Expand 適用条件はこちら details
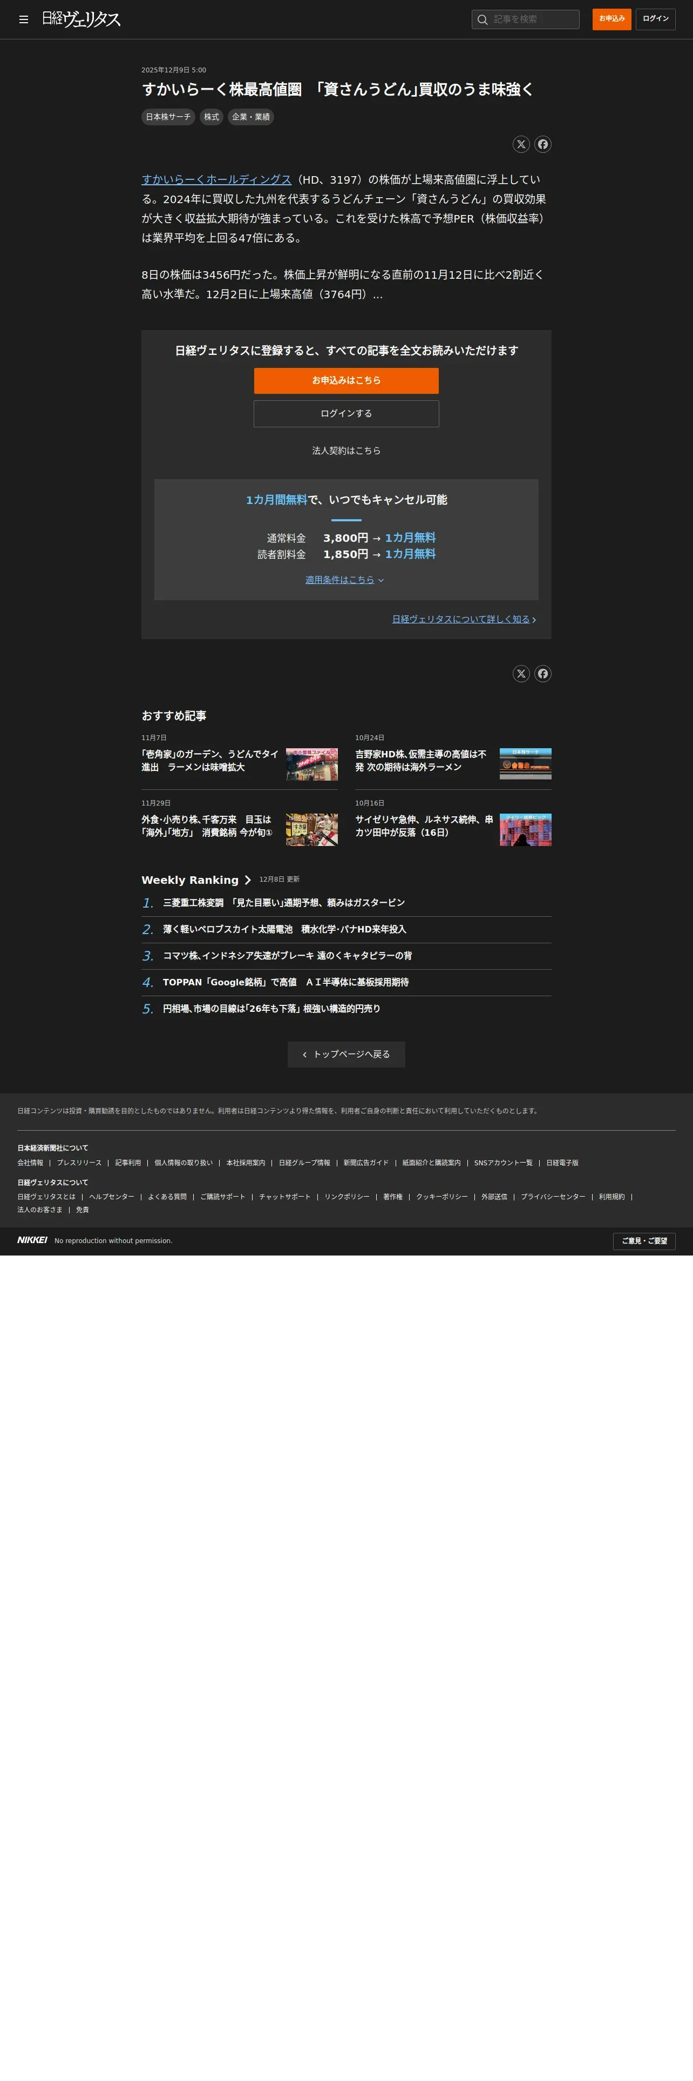This screenshot has width=693, height=2081. (x=344, y=580)
